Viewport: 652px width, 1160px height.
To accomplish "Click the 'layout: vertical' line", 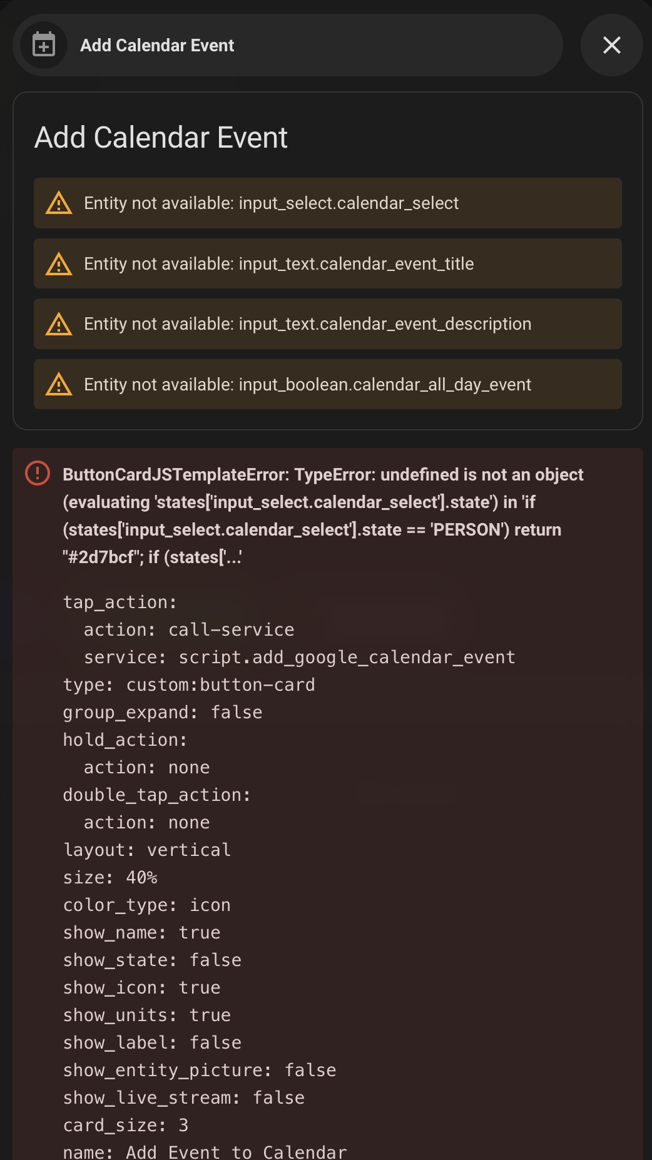I will coord(147,850).
